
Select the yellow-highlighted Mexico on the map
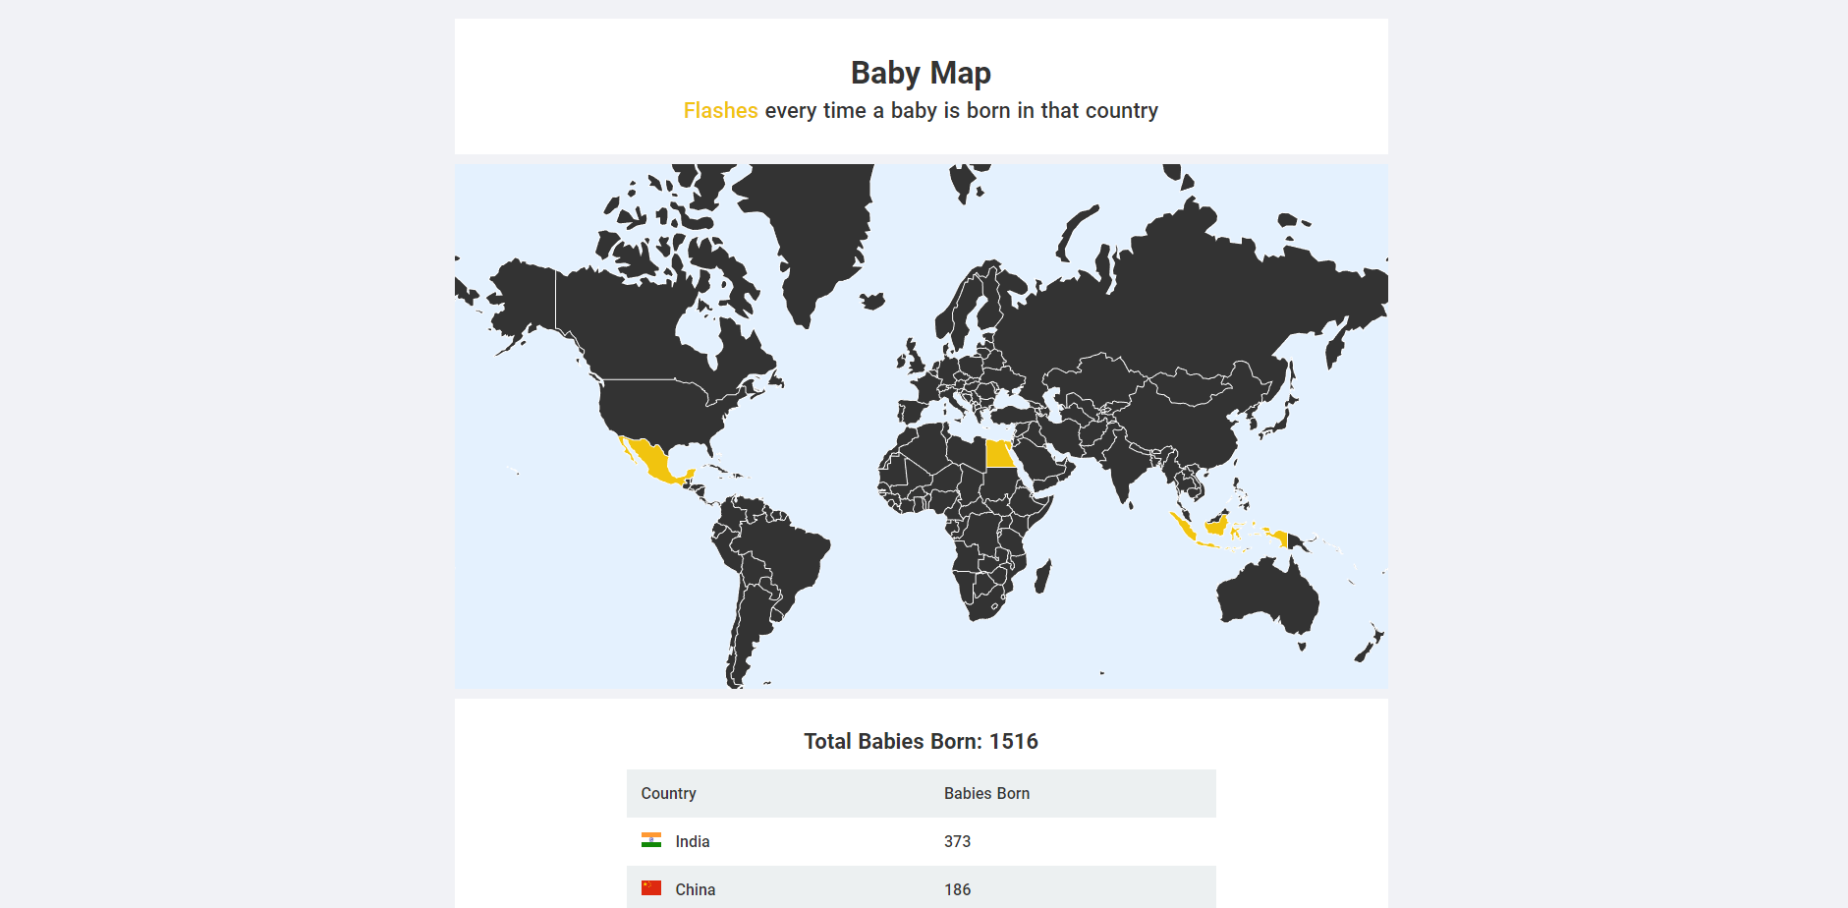coord(649,458)
